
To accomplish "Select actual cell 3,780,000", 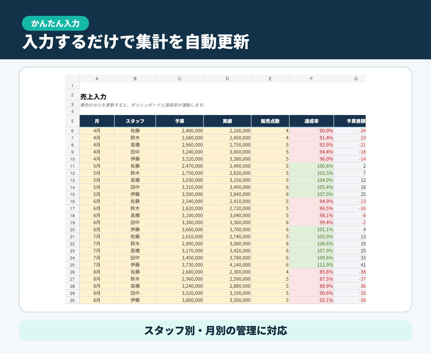I will point(227,258).
